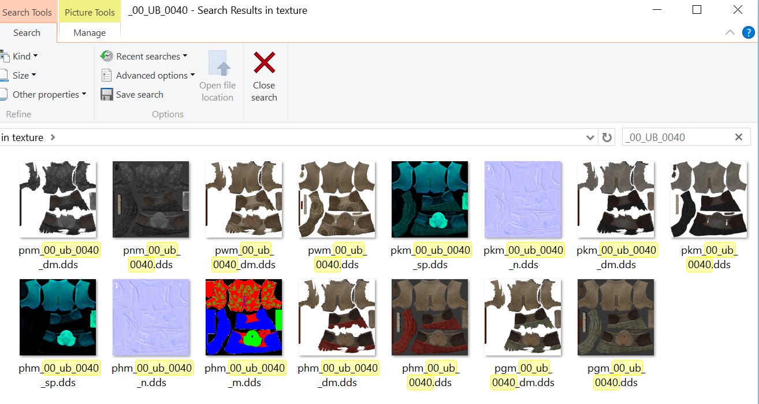Select the pkm_00_ub_0040_sp.dds thumbnail

tap(430, 199)
